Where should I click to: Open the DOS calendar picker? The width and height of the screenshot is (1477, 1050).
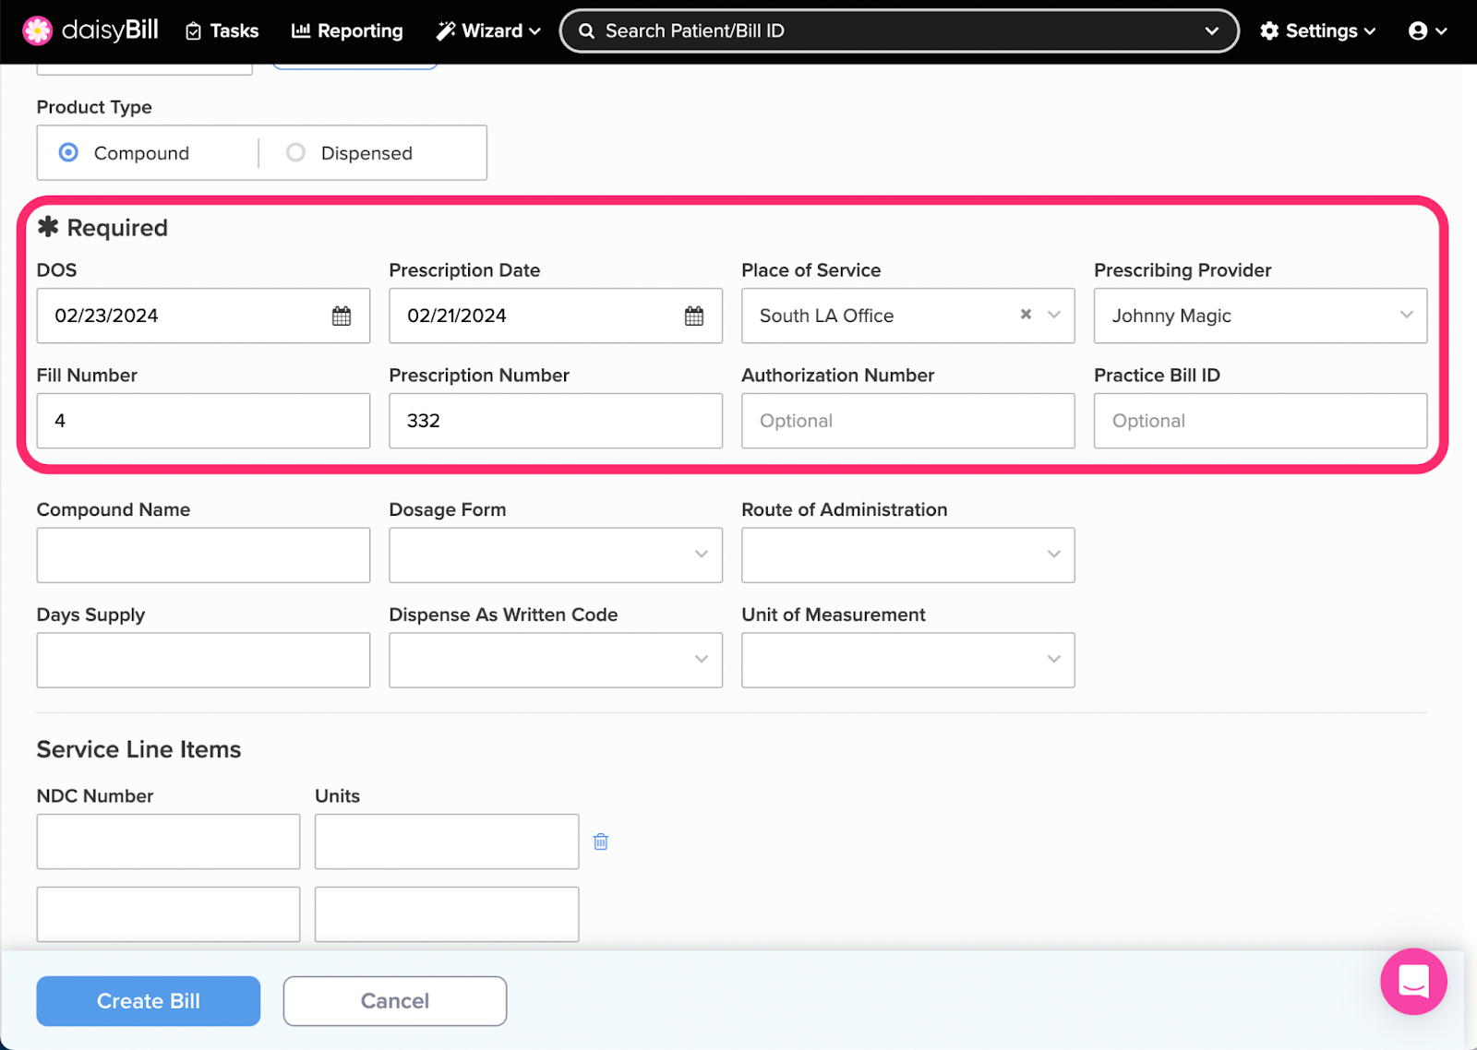tap(342, 316)
